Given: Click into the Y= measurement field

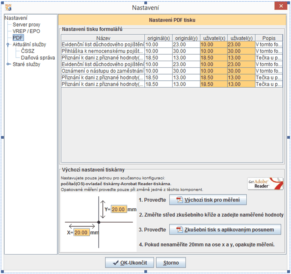Looking at the screenshot, I should [119, 209].
